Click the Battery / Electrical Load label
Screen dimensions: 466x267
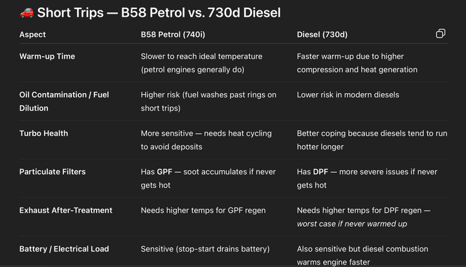[x=64, y=249]
